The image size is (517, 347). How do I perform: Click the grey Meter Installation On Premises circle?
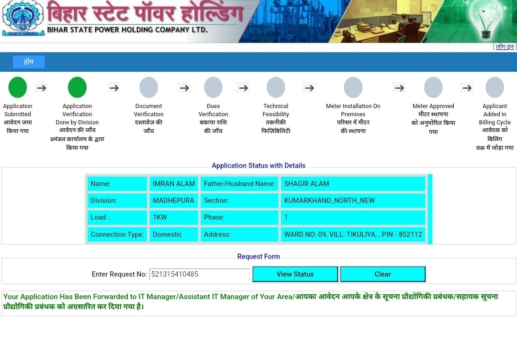point(353,87)
